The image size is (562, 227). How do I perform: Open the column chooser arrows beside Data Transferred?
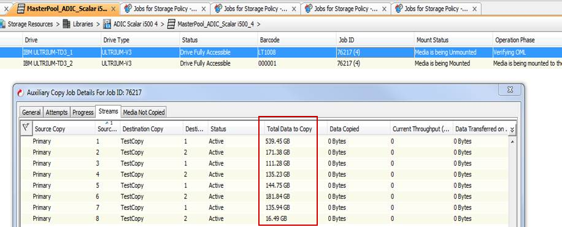pos(512,129)
